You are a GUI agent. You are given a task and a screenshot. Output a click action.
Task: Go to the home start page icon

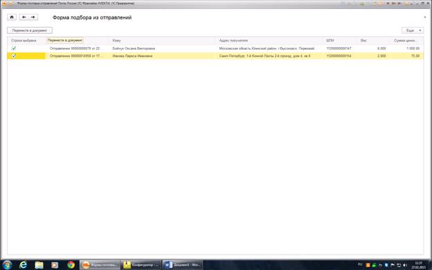(12, 17)
